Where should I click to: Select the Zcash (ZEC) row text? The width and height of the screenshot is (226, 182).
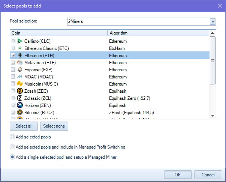36,91
